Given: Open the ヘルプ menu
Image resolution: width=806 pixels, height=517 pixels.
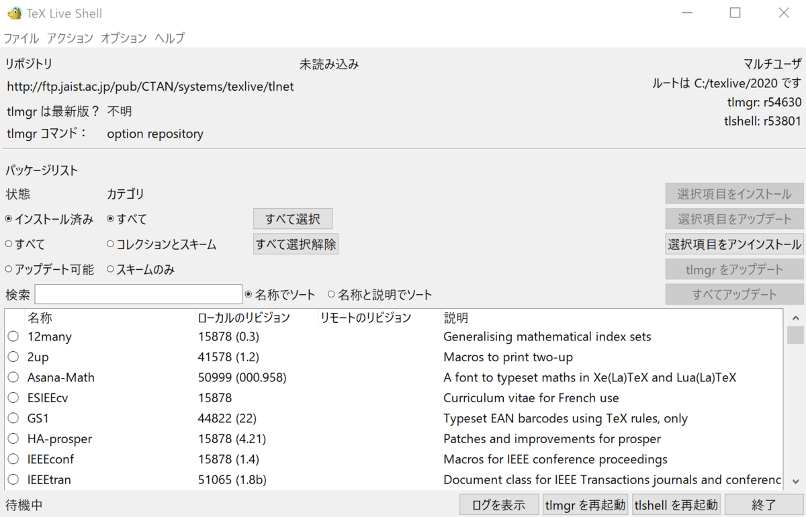Looking at the screenshot, I should (x=169, y=38).
